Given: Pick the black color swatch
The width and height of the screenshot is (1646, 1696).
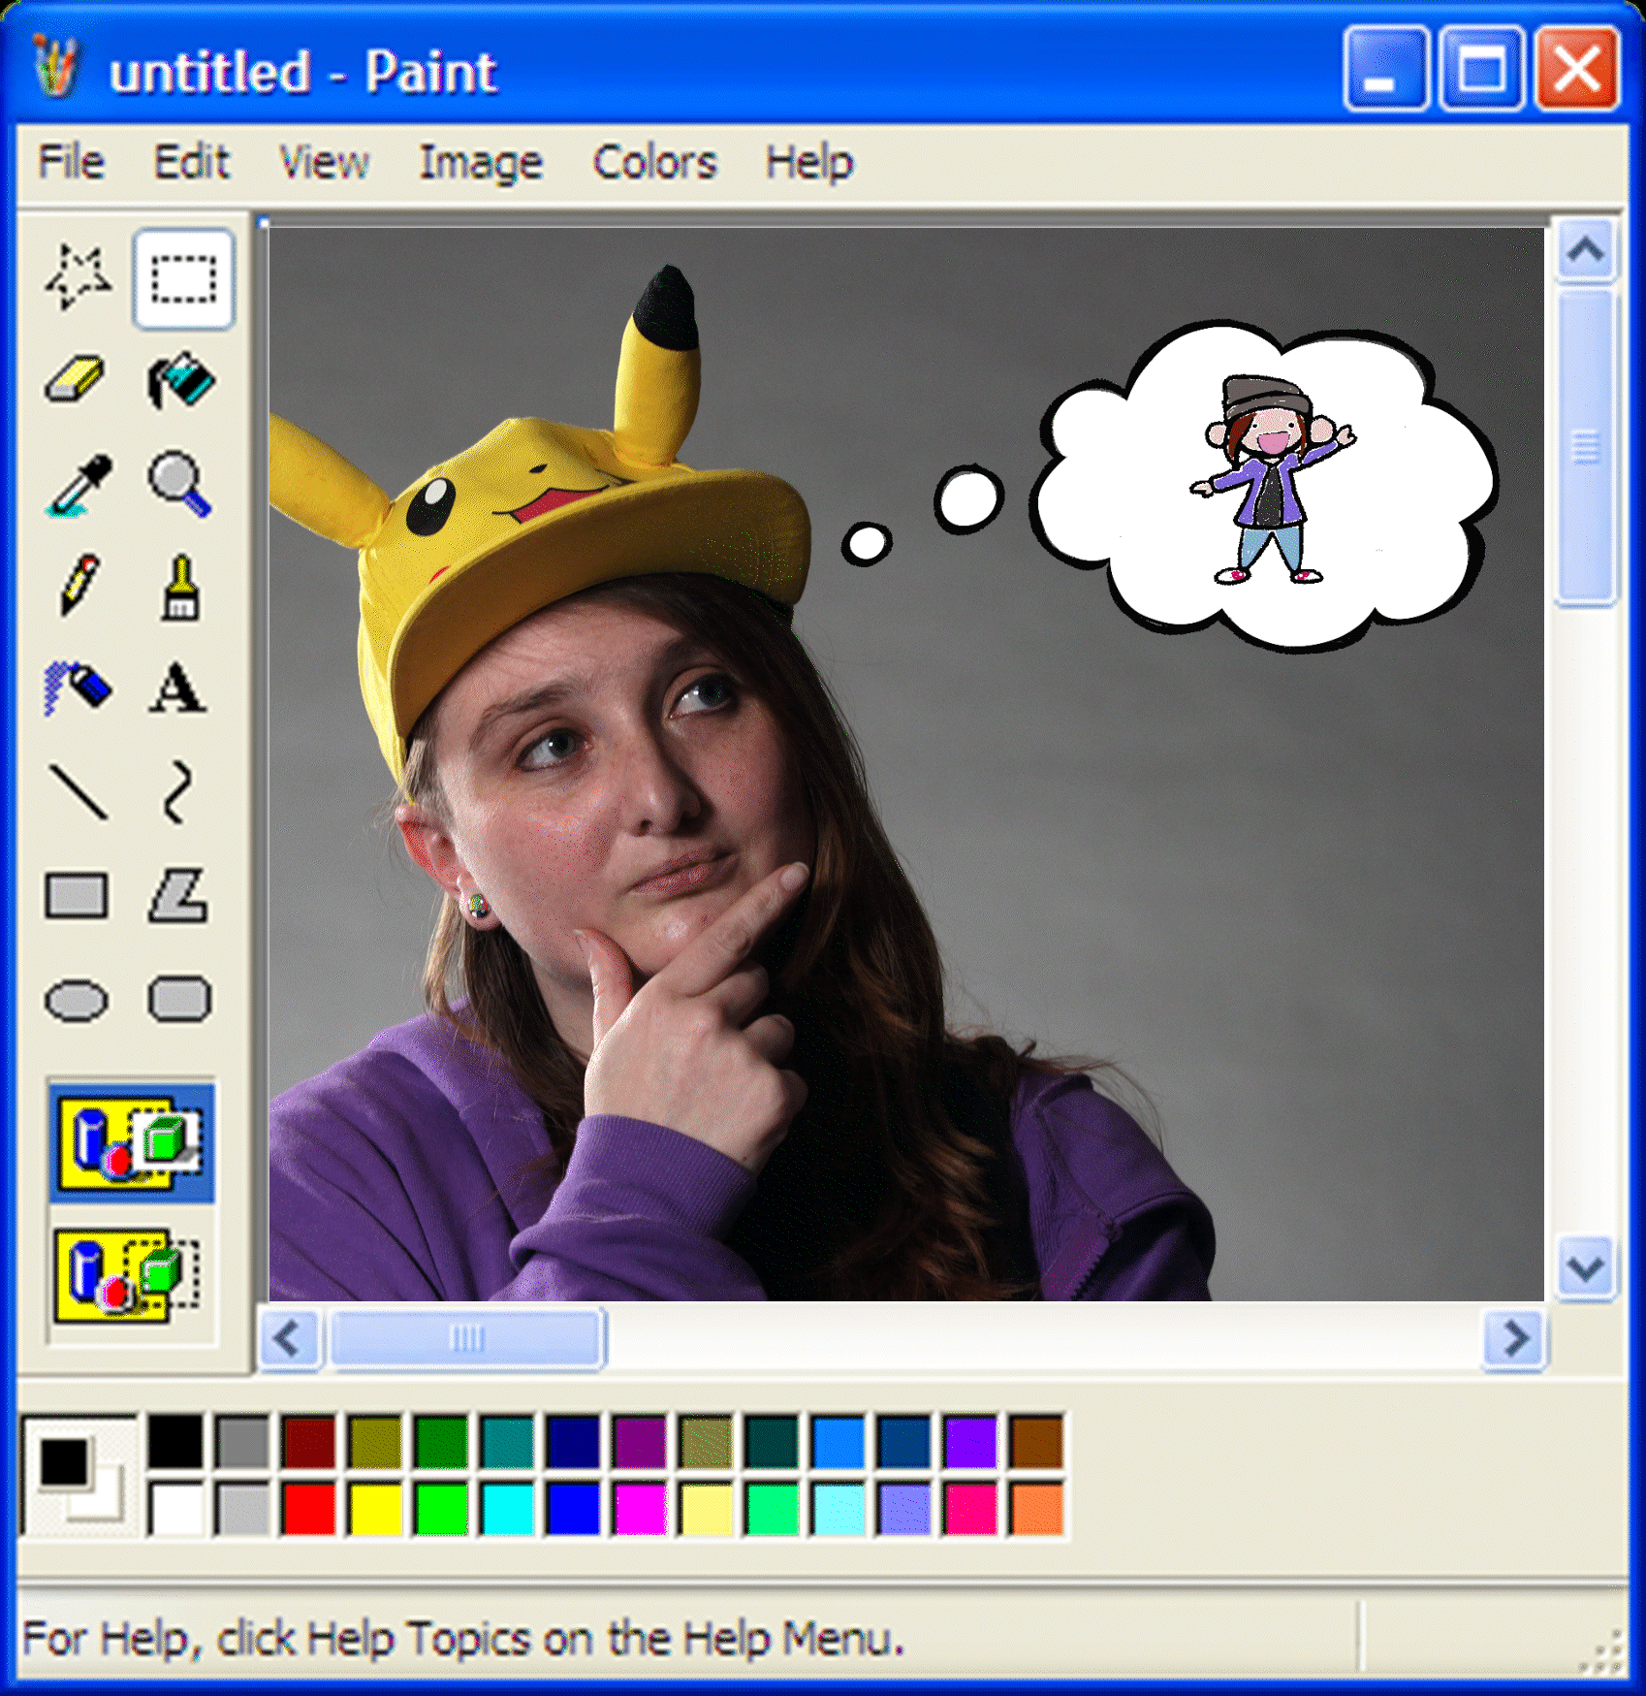Looking at the screenshot, I should 175,1441.
